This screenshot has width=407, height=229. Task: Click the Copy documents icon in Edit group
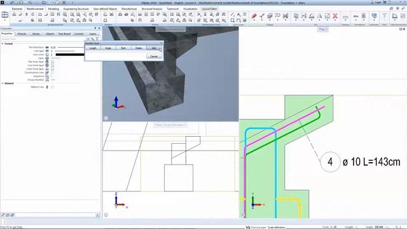(x=296, y=16)
